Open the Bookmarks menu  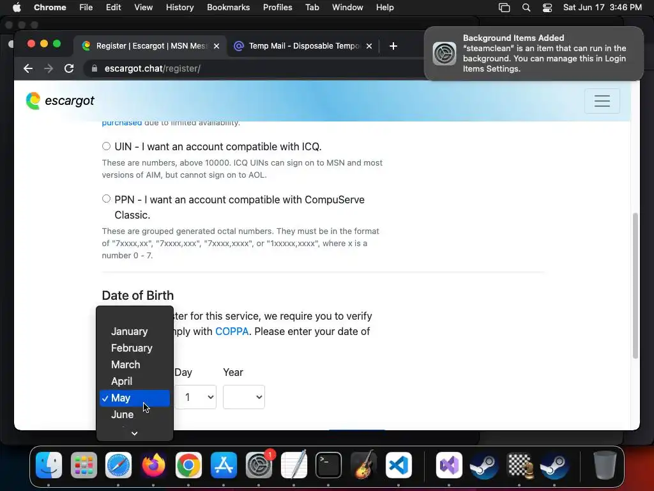228,8
